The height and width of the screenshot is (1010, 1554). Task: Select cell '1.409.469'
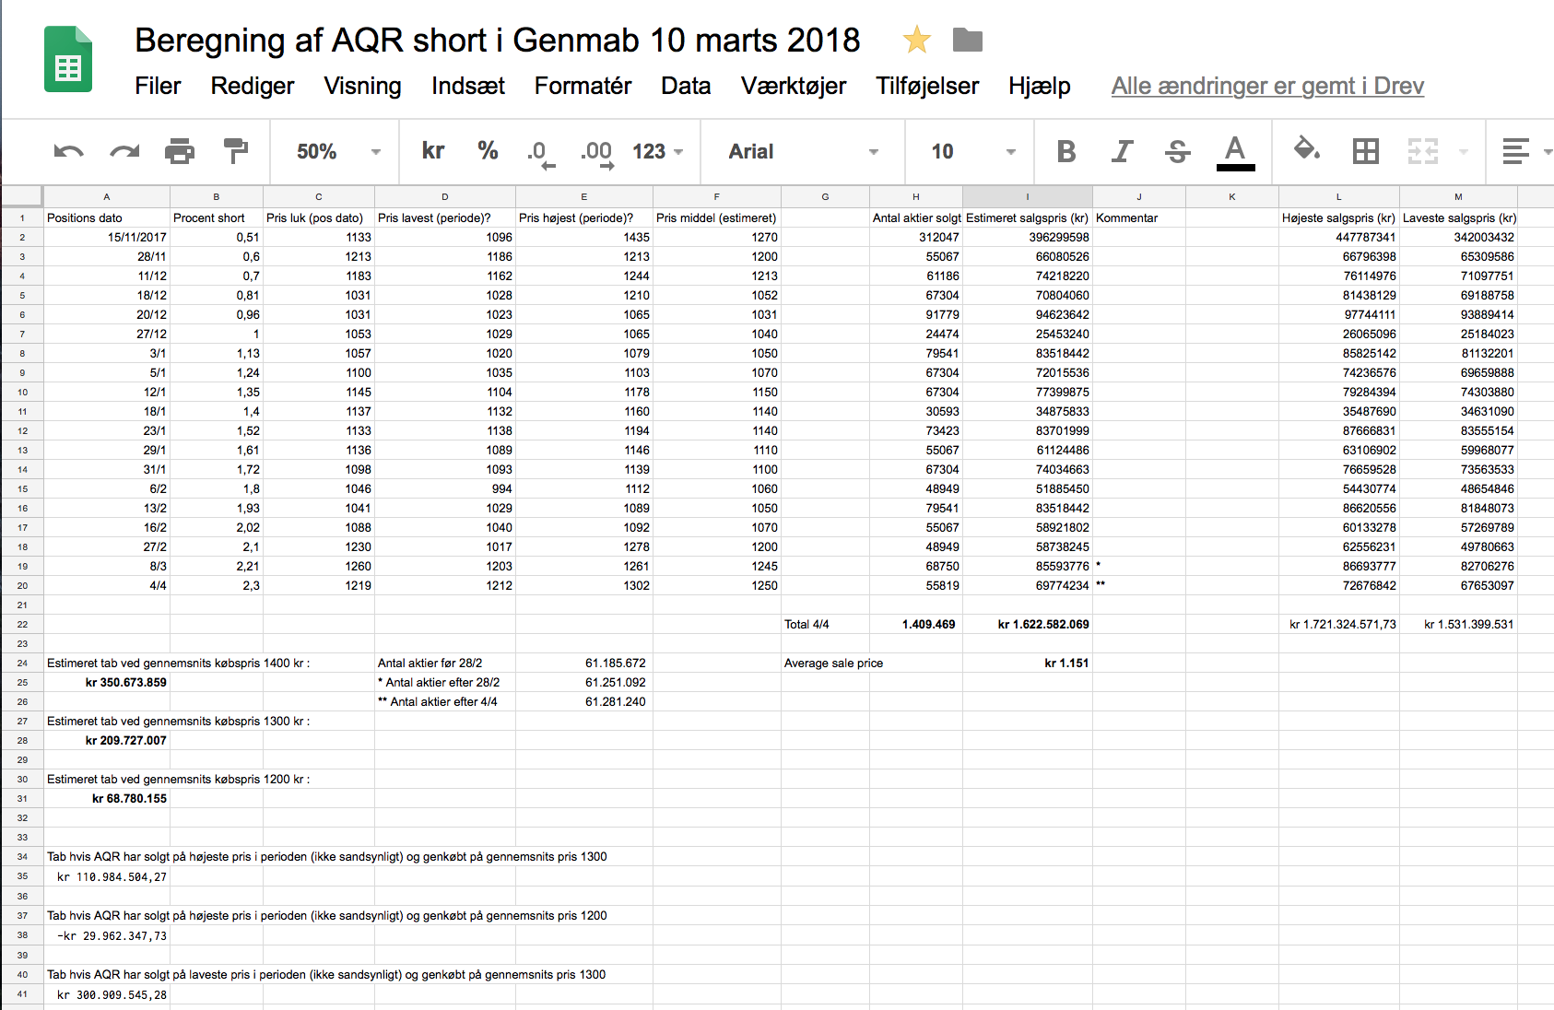point(916,624)
